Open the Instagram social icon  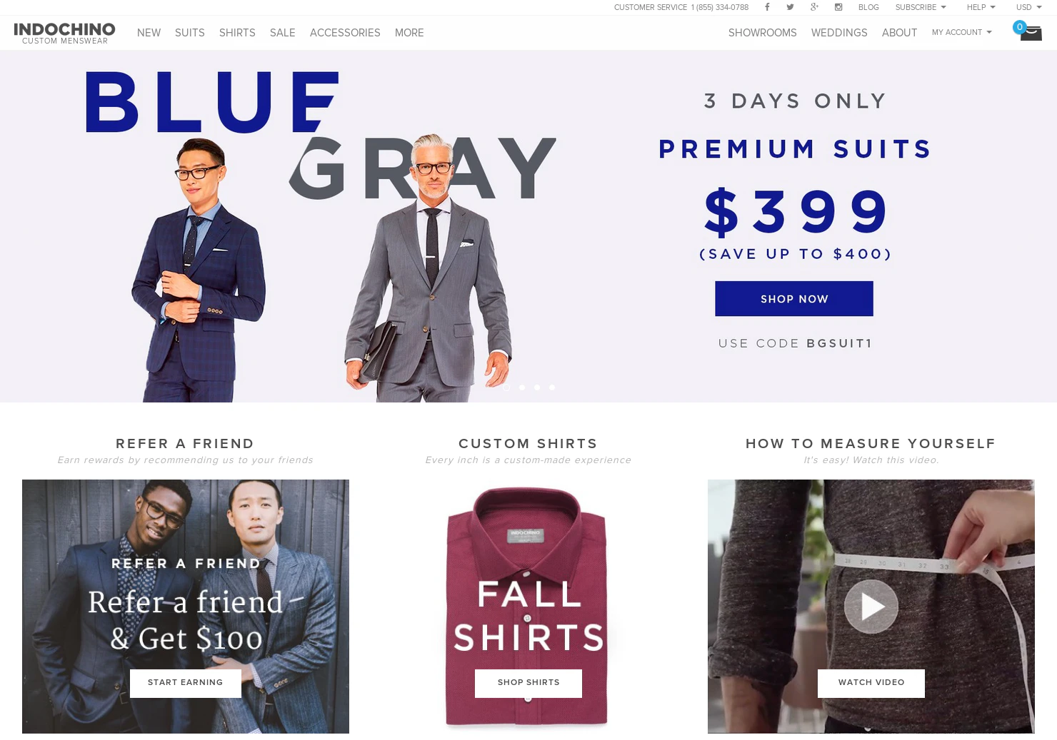tap(838, 7)
